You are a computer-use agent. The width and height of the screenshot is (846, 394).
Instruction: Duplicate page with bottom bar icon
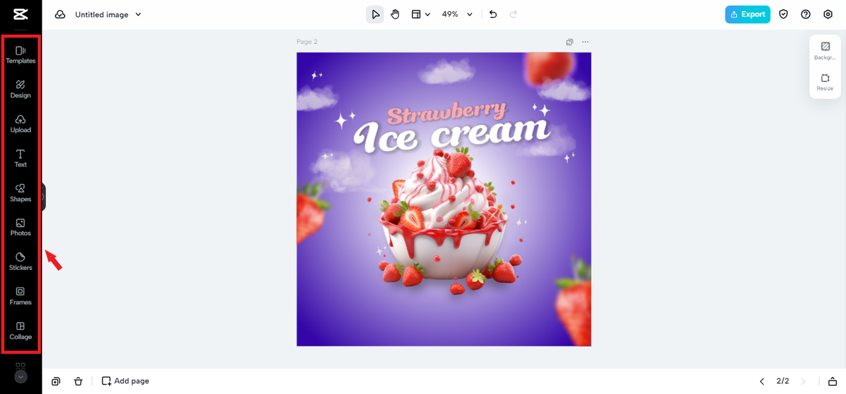[x=56, y=381]
